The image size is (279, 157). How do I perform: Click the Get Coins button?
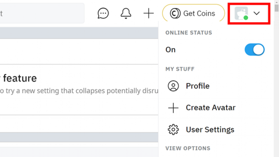tap(193, 13)
